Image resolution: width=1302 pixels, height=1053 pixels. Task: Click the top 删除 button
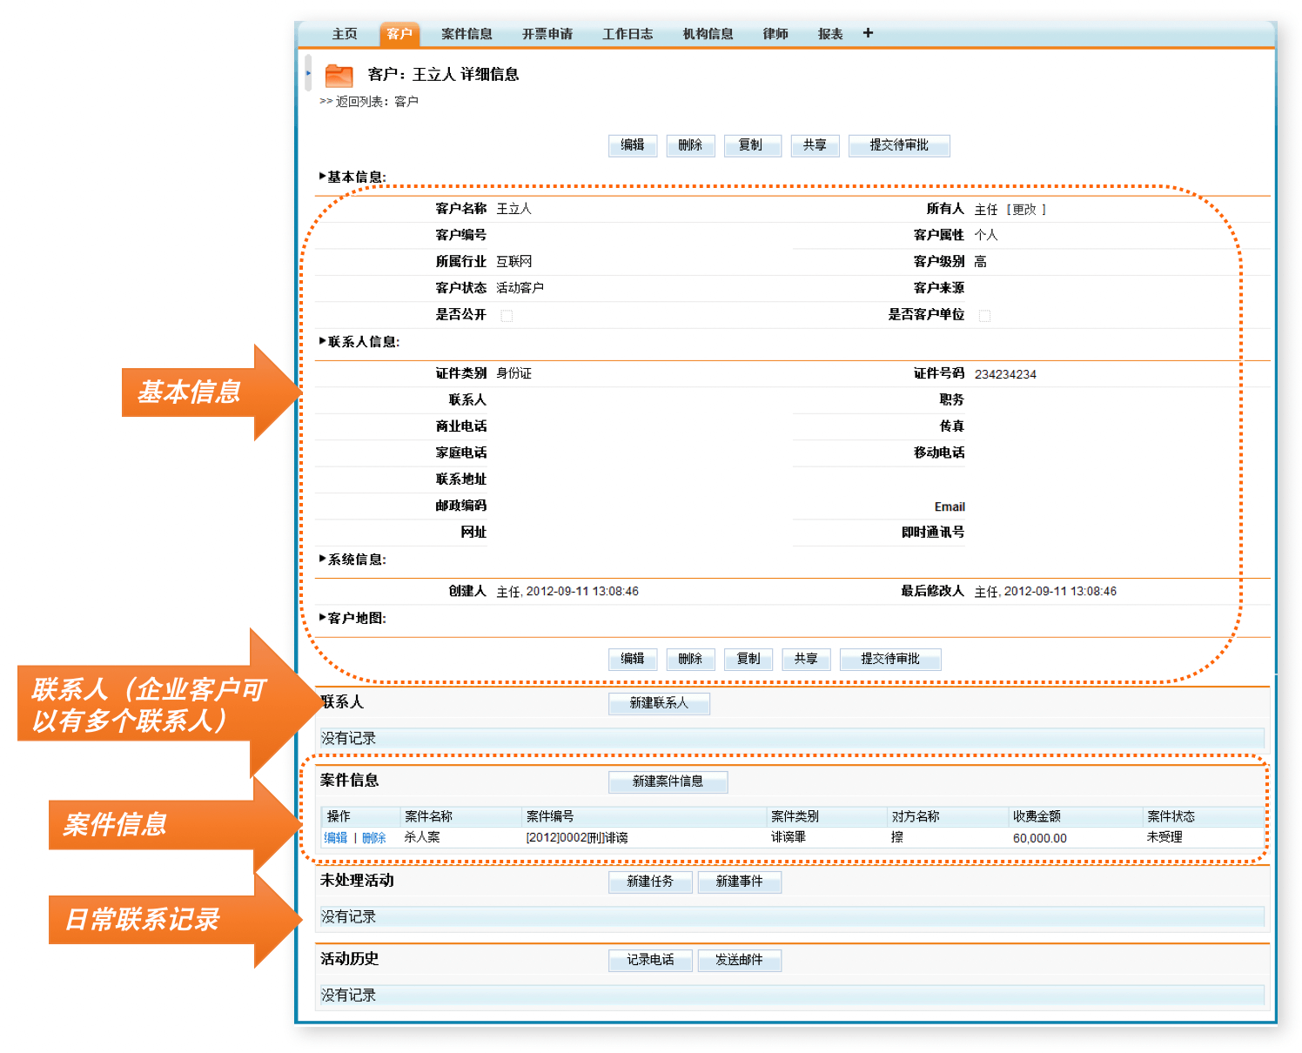tap(690, 145)
